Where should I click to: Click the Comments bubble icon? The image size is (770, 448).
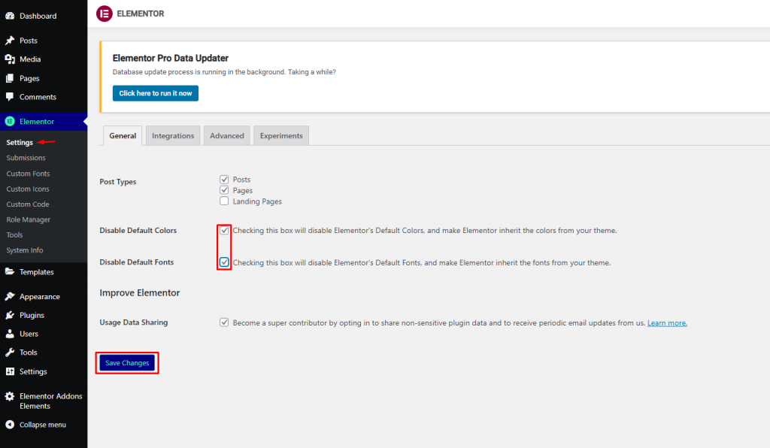click(10, 97)
